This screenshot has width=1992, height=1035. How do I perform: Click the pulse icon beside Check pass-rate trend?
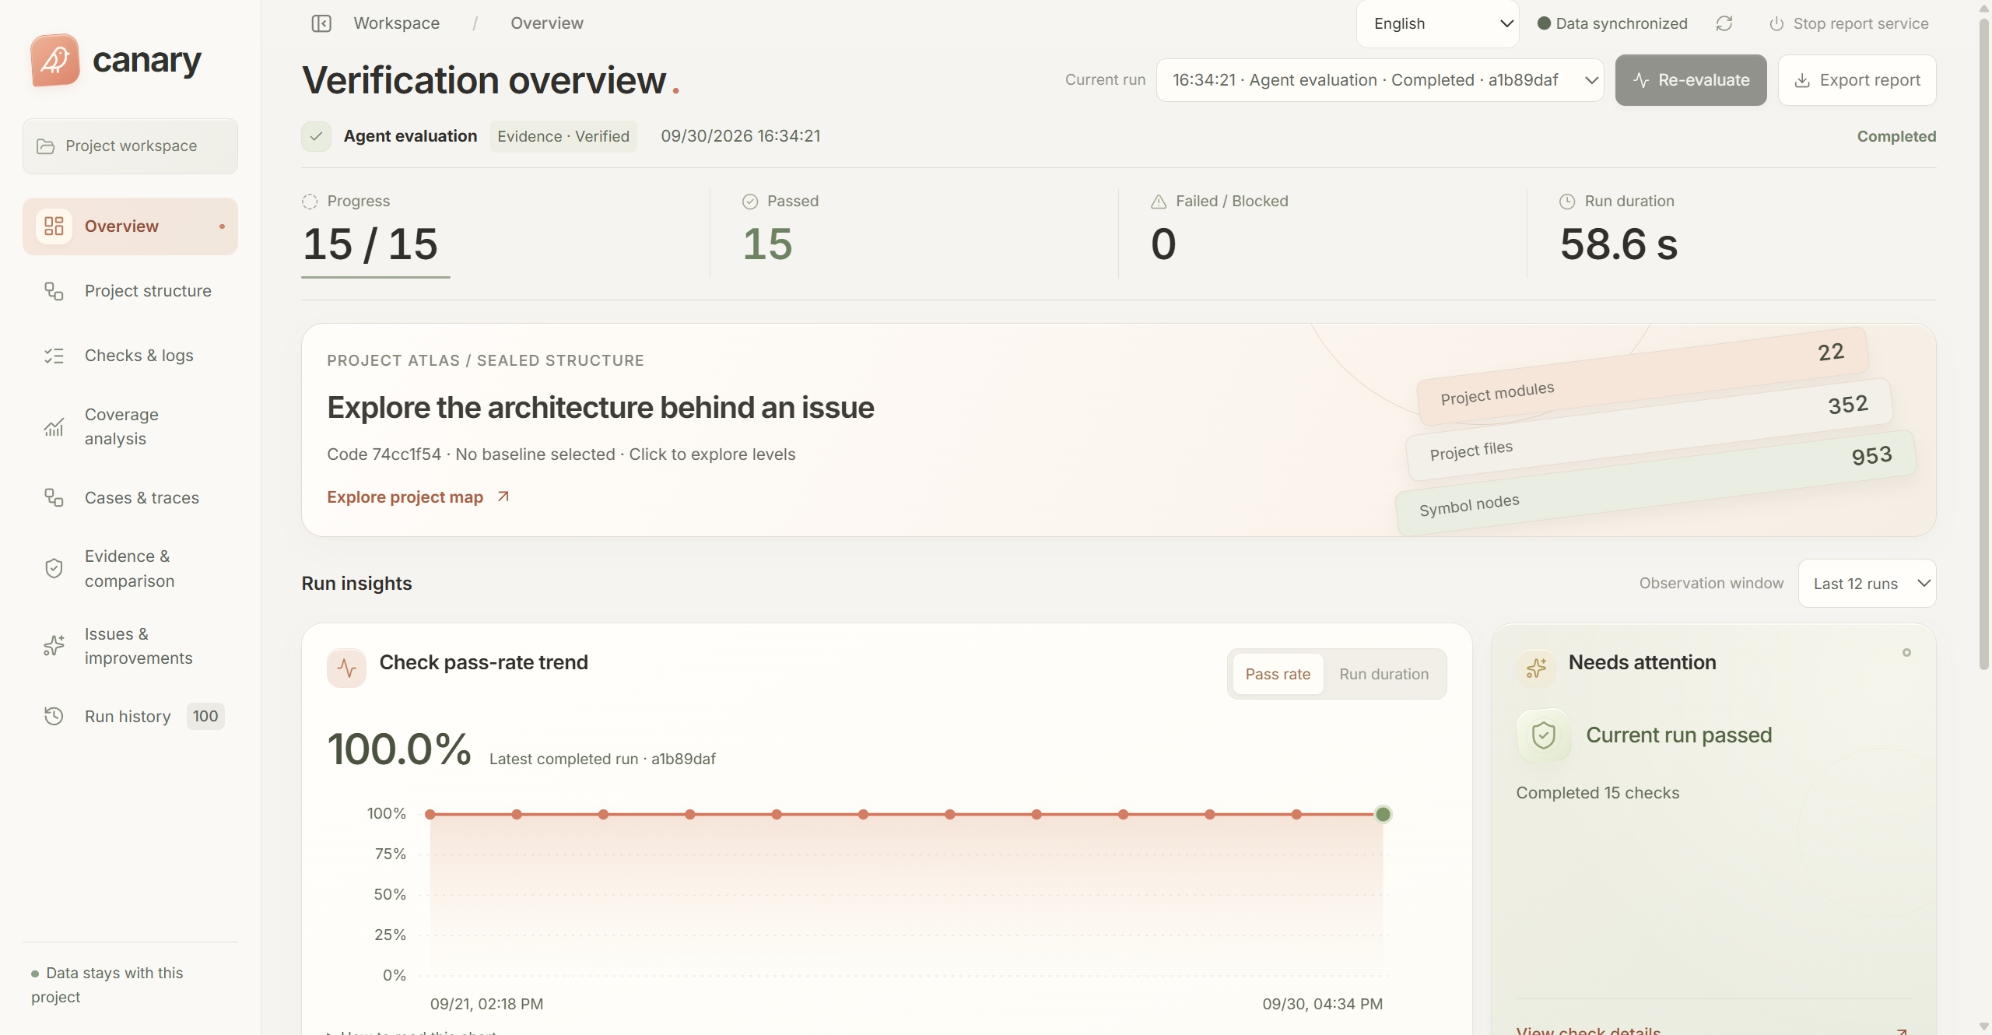pyautogui.click(x=347, y=668)
